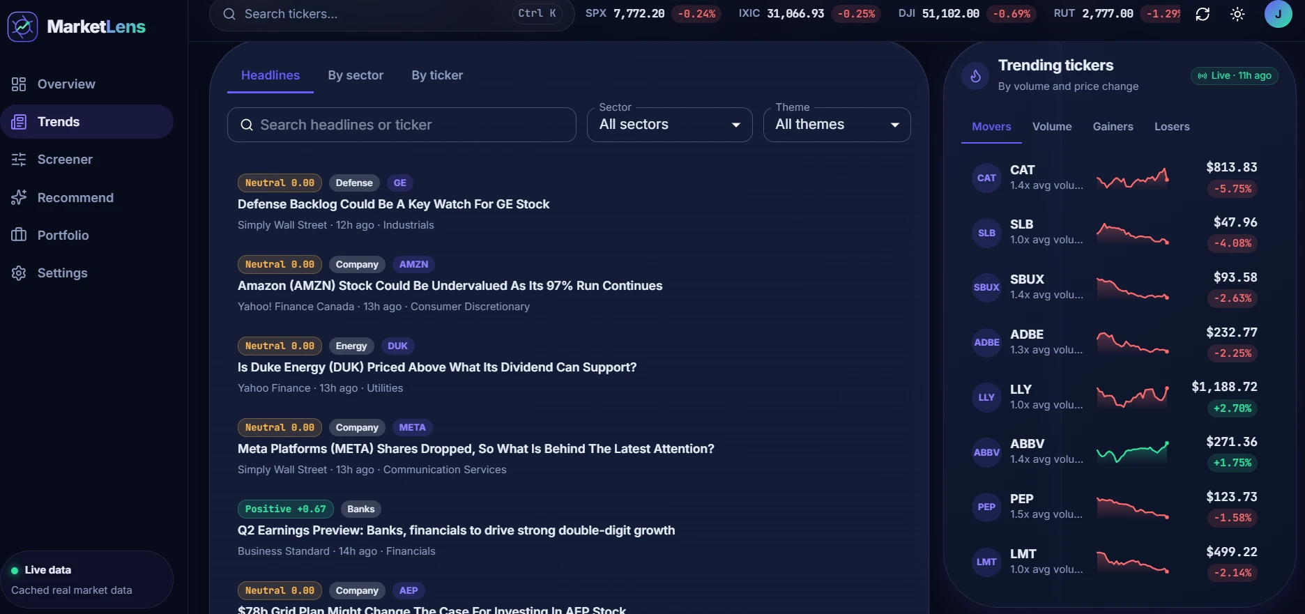This screenshot has width=1305, height=614.
Task: Click the PEP -1.58% change badge
Action: click(1232, 518)
